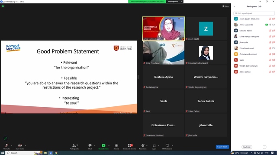Toggle mute for Zahra Calista in list
Screen dimensions: 277x155
270,72
